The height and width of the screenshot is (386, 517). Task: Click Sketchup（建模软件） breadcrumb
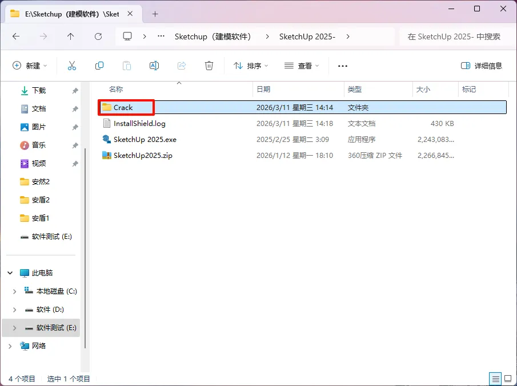click(x=214, y=36)
